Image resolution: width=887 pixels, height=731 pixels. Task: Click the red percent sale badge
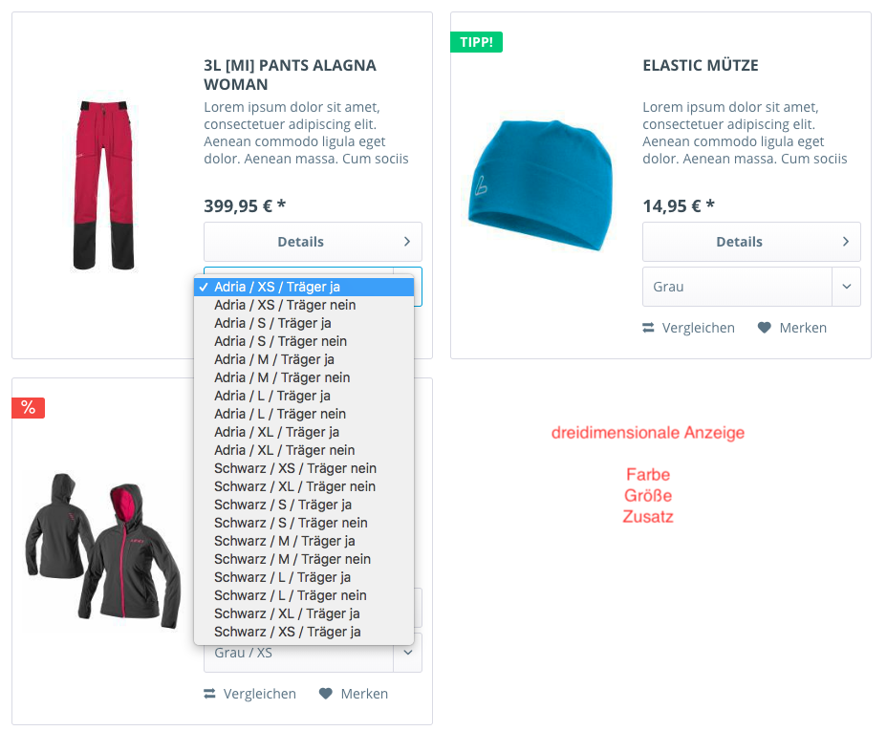point(28,408)
